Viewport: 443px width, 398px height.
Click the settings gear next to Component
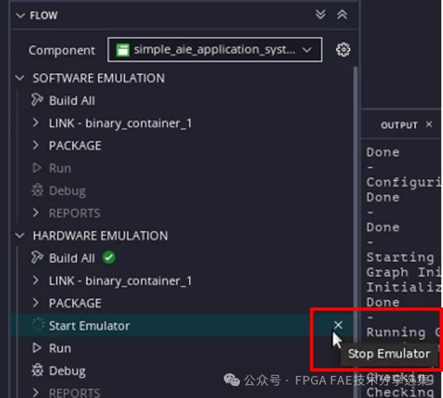click(x=343, y=50)
